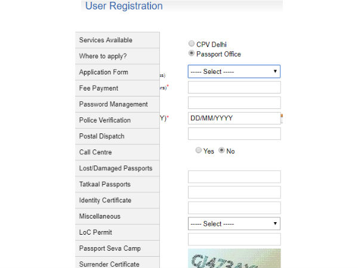Choose the No radio button

click(221, 151)
